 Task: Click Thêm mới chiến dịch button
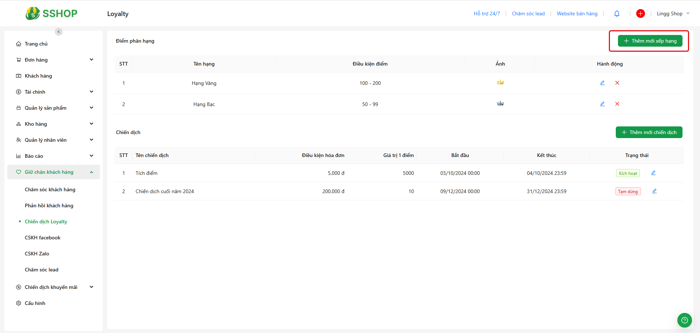pos(649,132)
